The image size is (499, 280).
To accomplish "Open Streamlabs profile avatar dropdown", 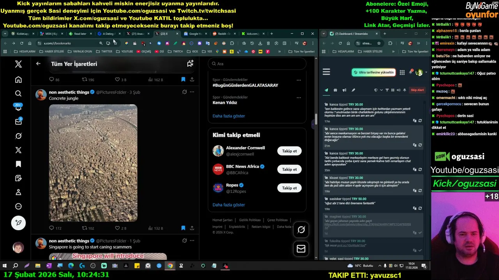I will point(420,72).
